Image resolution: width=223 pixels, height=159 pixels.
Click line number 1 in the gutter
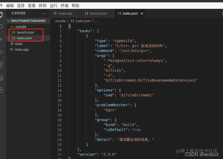click(61, 26)
